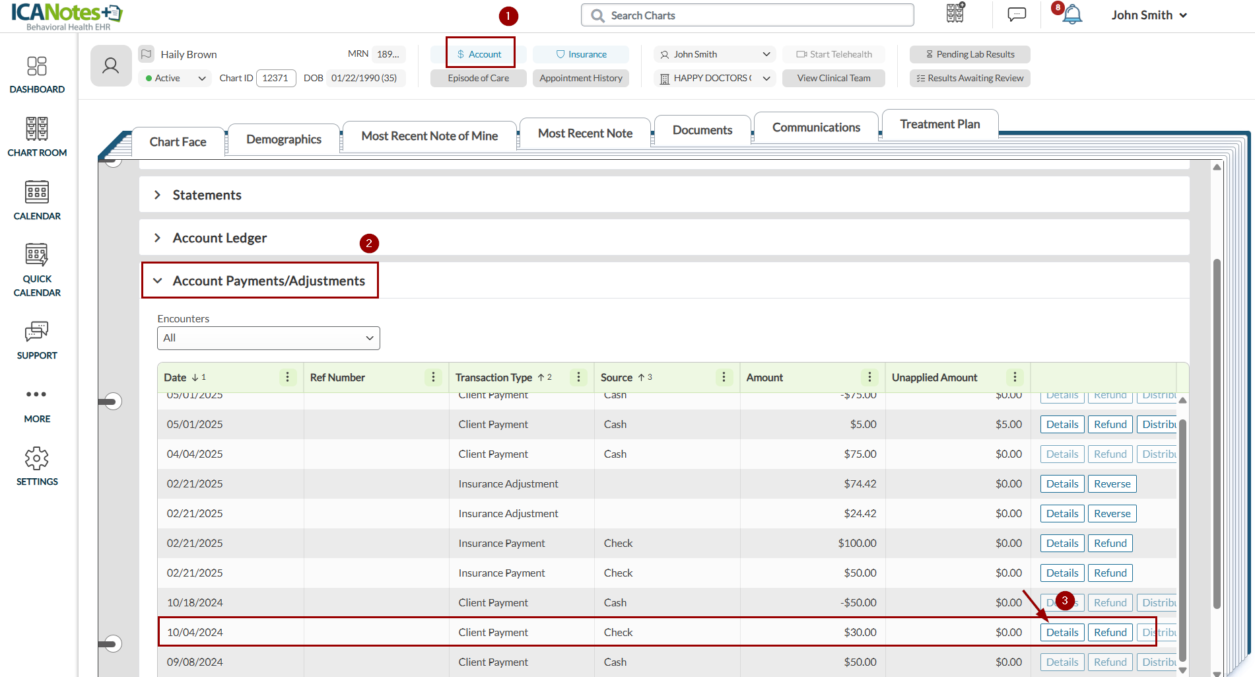Go to Chart Room in the sidebar

pos(37,137)
